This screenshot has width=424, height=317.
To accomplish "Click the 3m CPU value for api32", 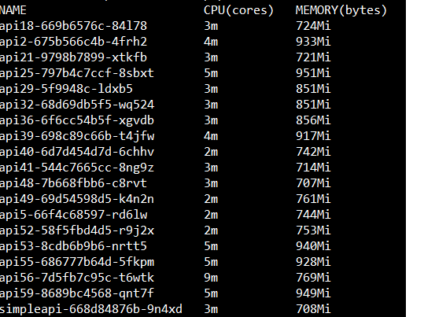I will [x=211, y=105].
